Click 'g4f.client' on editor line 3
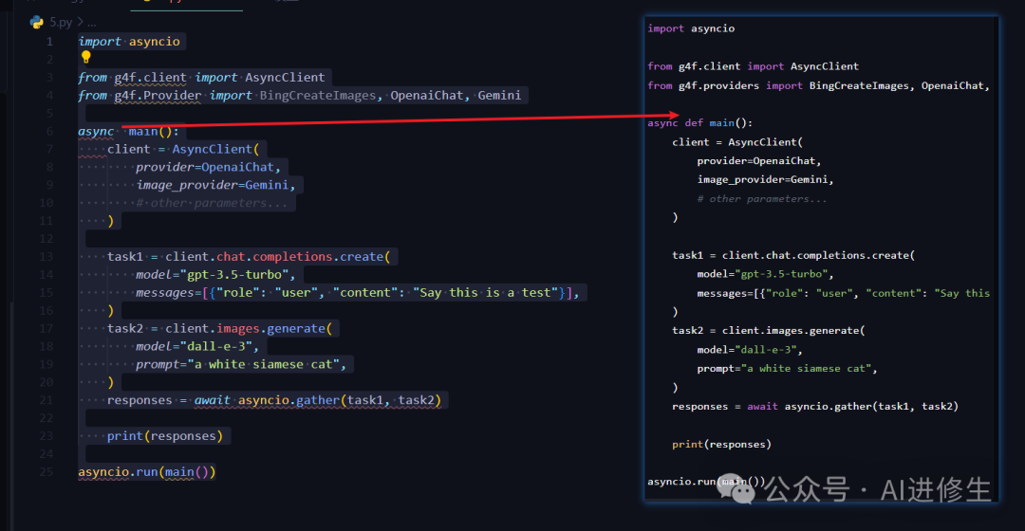Image resolution: width=1025 pixels, height=531 pixels. [150, 77]
